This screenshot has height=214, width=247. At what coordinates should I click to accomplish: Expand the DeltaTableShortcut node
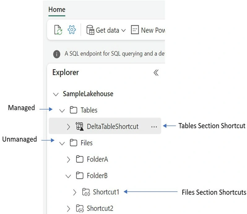pyautogui.click(x=68, y=127)
